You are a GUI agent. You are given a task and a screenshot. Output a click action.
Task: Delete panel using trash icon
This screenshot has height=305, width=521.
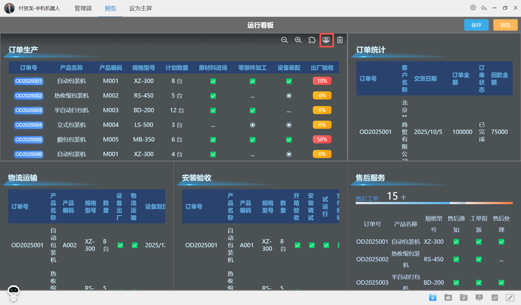pyautogui.click(x=340, y=40)
